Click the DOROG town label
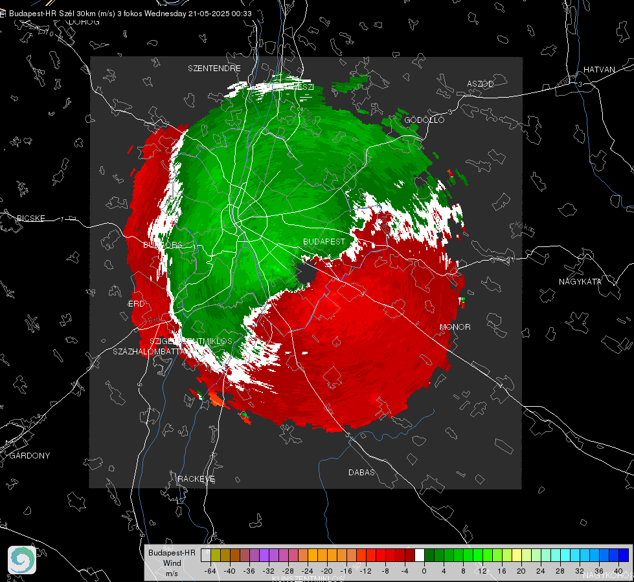This screenshot has width=634, height=582. [x=84, y=22]
